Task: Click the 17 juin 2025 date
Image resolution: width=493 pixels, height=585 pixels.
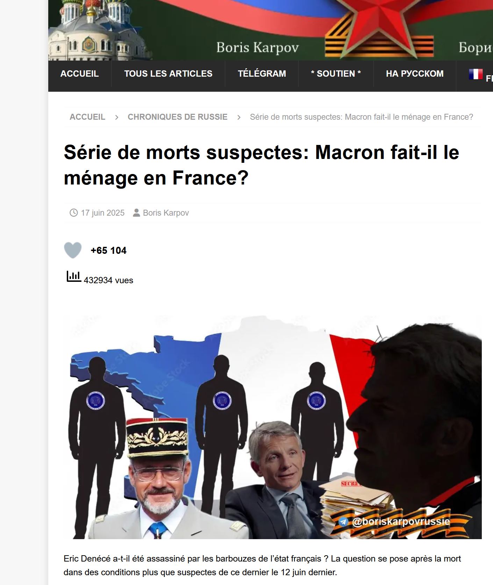Action: click(103, 213)
